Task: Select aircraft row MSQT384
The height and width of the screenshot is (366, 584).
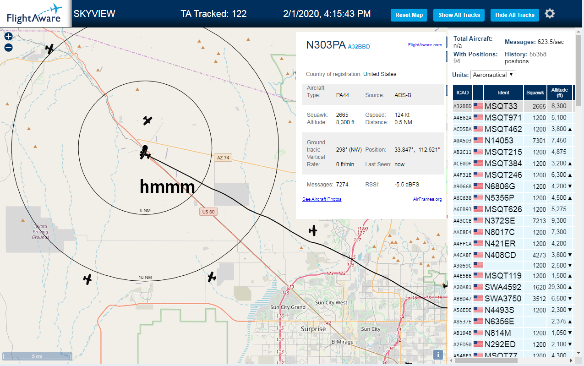Action: click(x=513, y=164)
